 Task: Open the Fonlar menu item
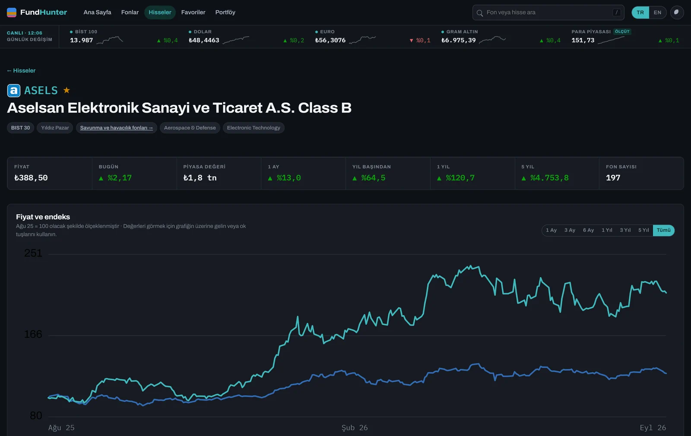pos(130,13)
